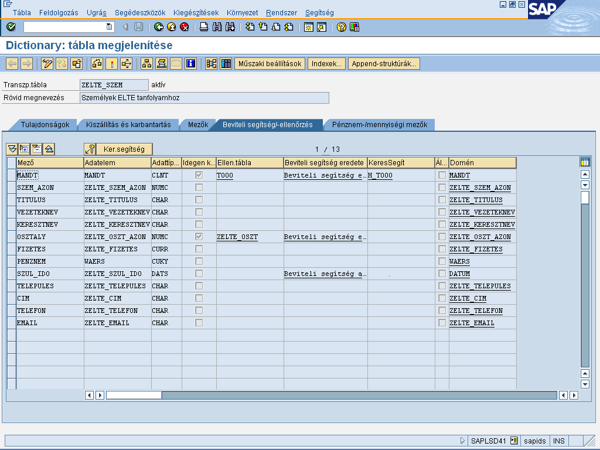Viewport: 600px width, 450px height.
Task: Click the Find binoculars icon
Action: coord(217,27)
